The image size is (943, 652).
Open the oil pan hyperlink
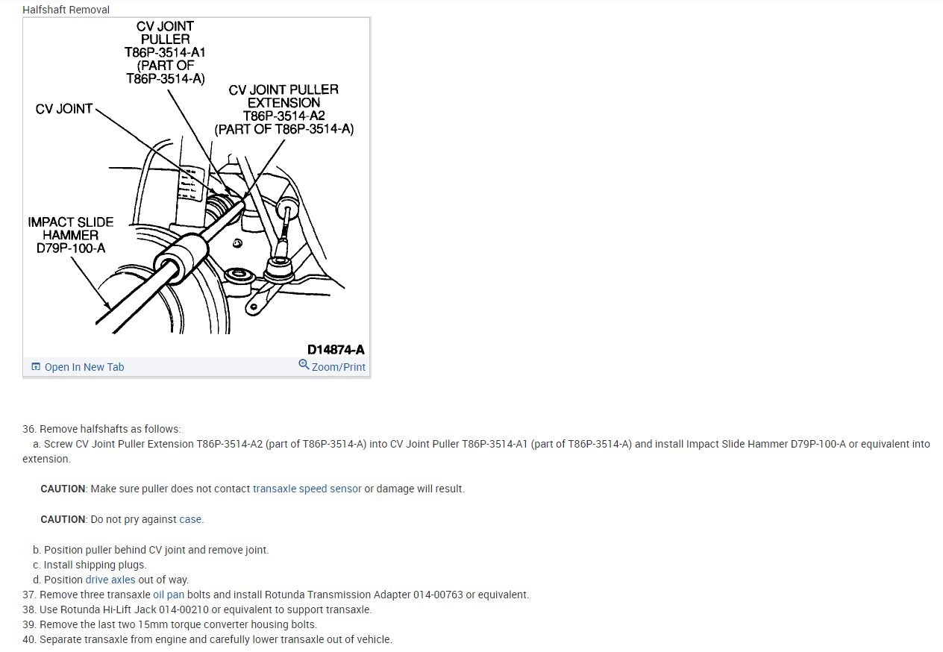click(x=169, y=595)
